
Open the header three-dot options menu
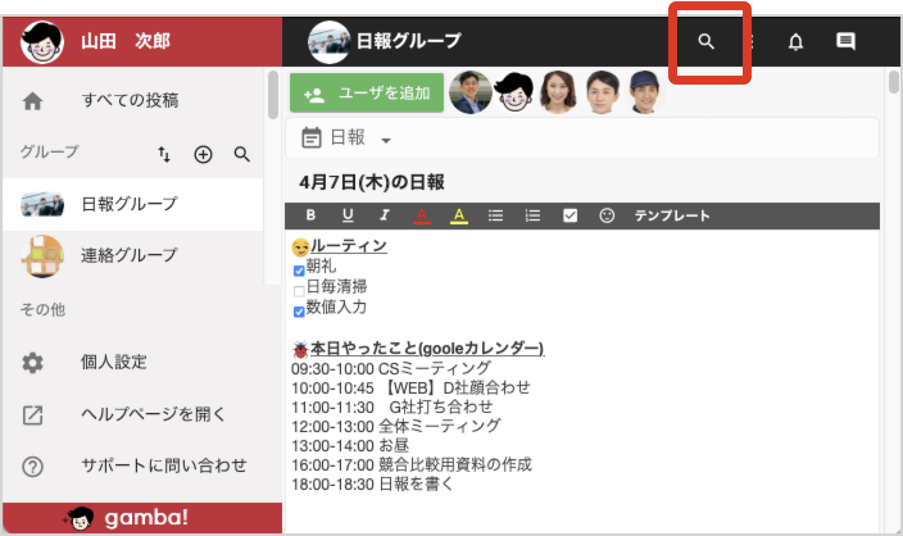coord(752,42)
